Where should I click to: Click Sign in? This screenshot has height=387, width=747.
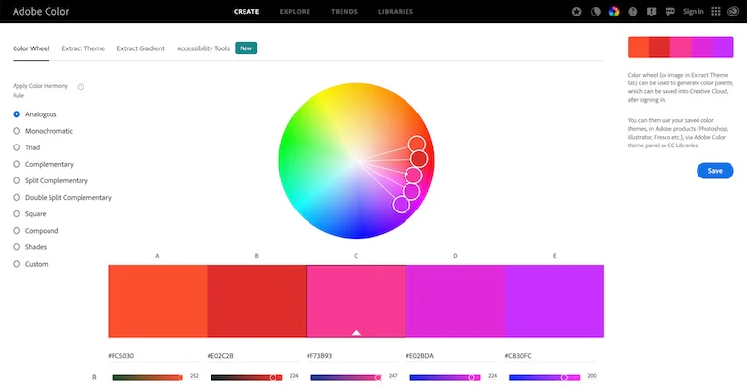[x=694, y=12]
